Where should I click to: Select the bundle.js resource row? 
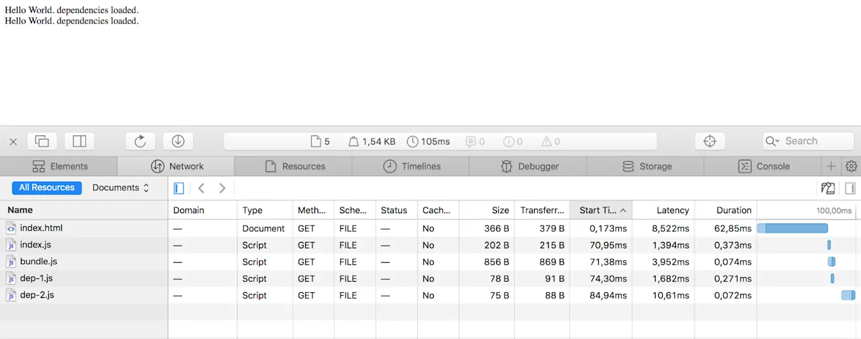(x=430, y=262)
